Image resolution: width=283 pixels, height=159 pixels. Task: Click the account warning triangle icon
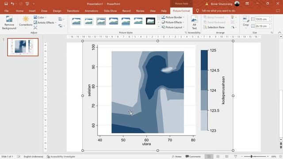pos(207,4)
